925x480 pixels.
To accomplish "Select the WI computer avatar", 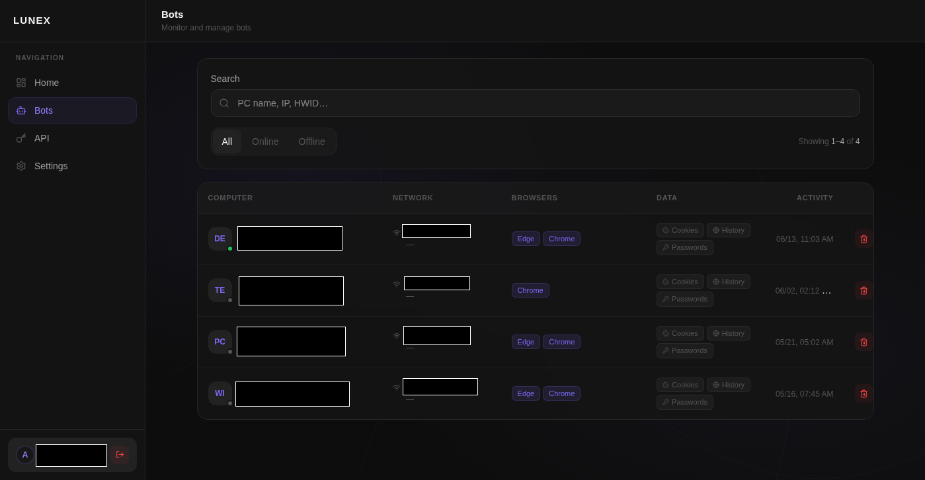I will click(x=220, y=393).
